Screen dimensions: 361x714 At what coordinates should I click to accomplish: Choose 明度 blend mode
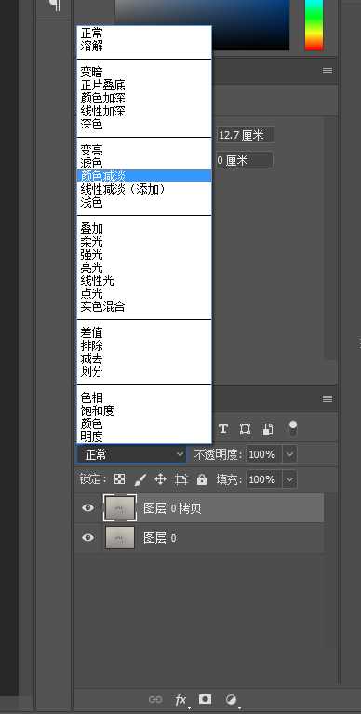click(144, 437)
